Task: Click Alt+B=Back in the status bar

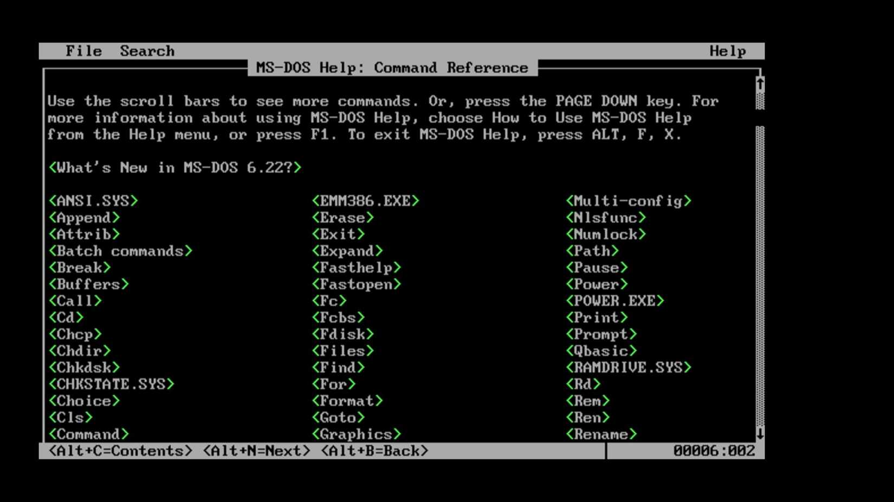Action: 374,450
